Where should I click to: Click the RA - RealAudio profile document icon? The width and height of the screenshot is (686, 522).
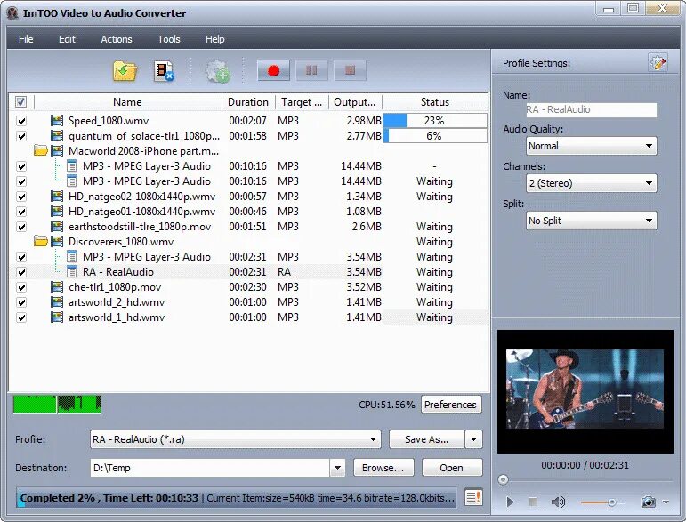tap(72, 272)
